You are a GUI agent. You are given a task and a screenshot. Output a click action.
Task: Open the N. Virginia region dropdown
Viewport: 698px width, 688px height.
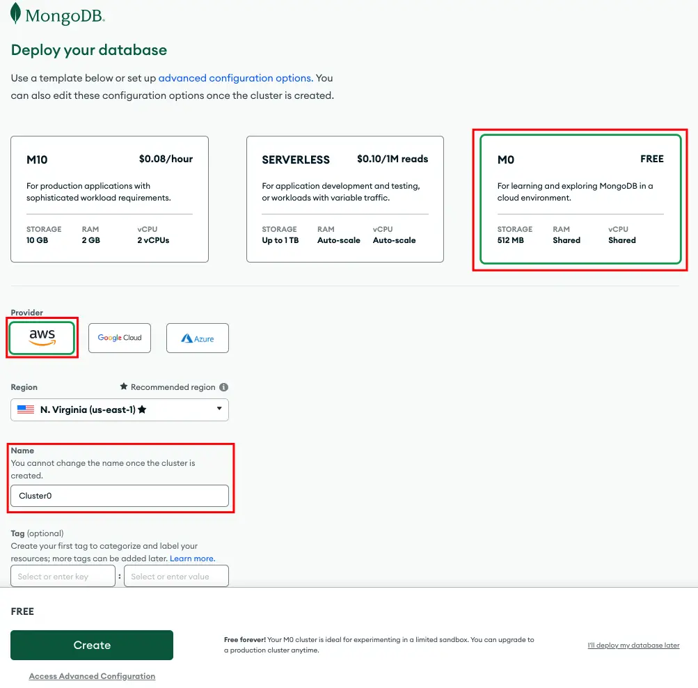tap(120, 409)
